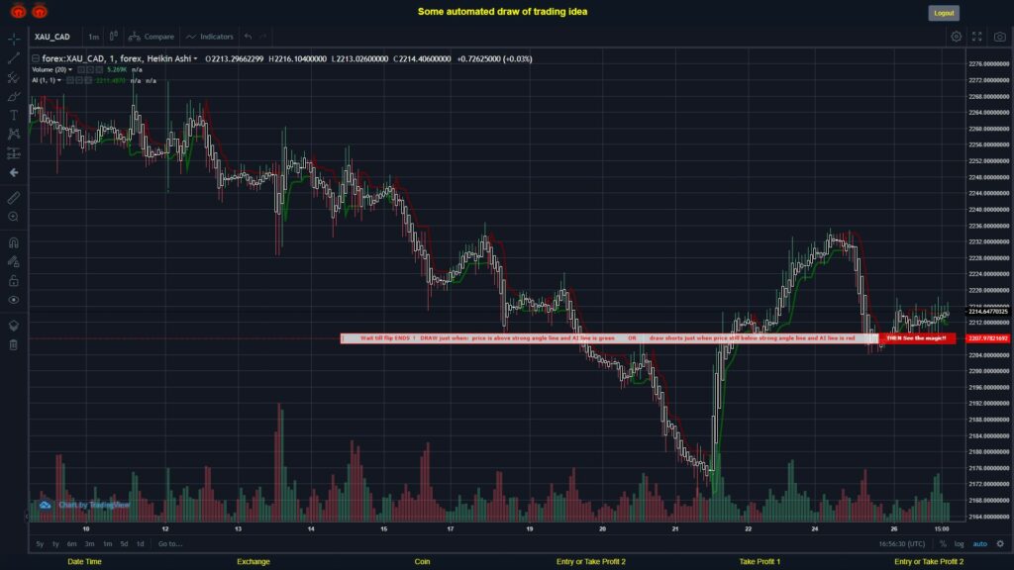Screen dimensions: 1014x570
Task: Select the ruler measure tool
Action: [14, 198]
